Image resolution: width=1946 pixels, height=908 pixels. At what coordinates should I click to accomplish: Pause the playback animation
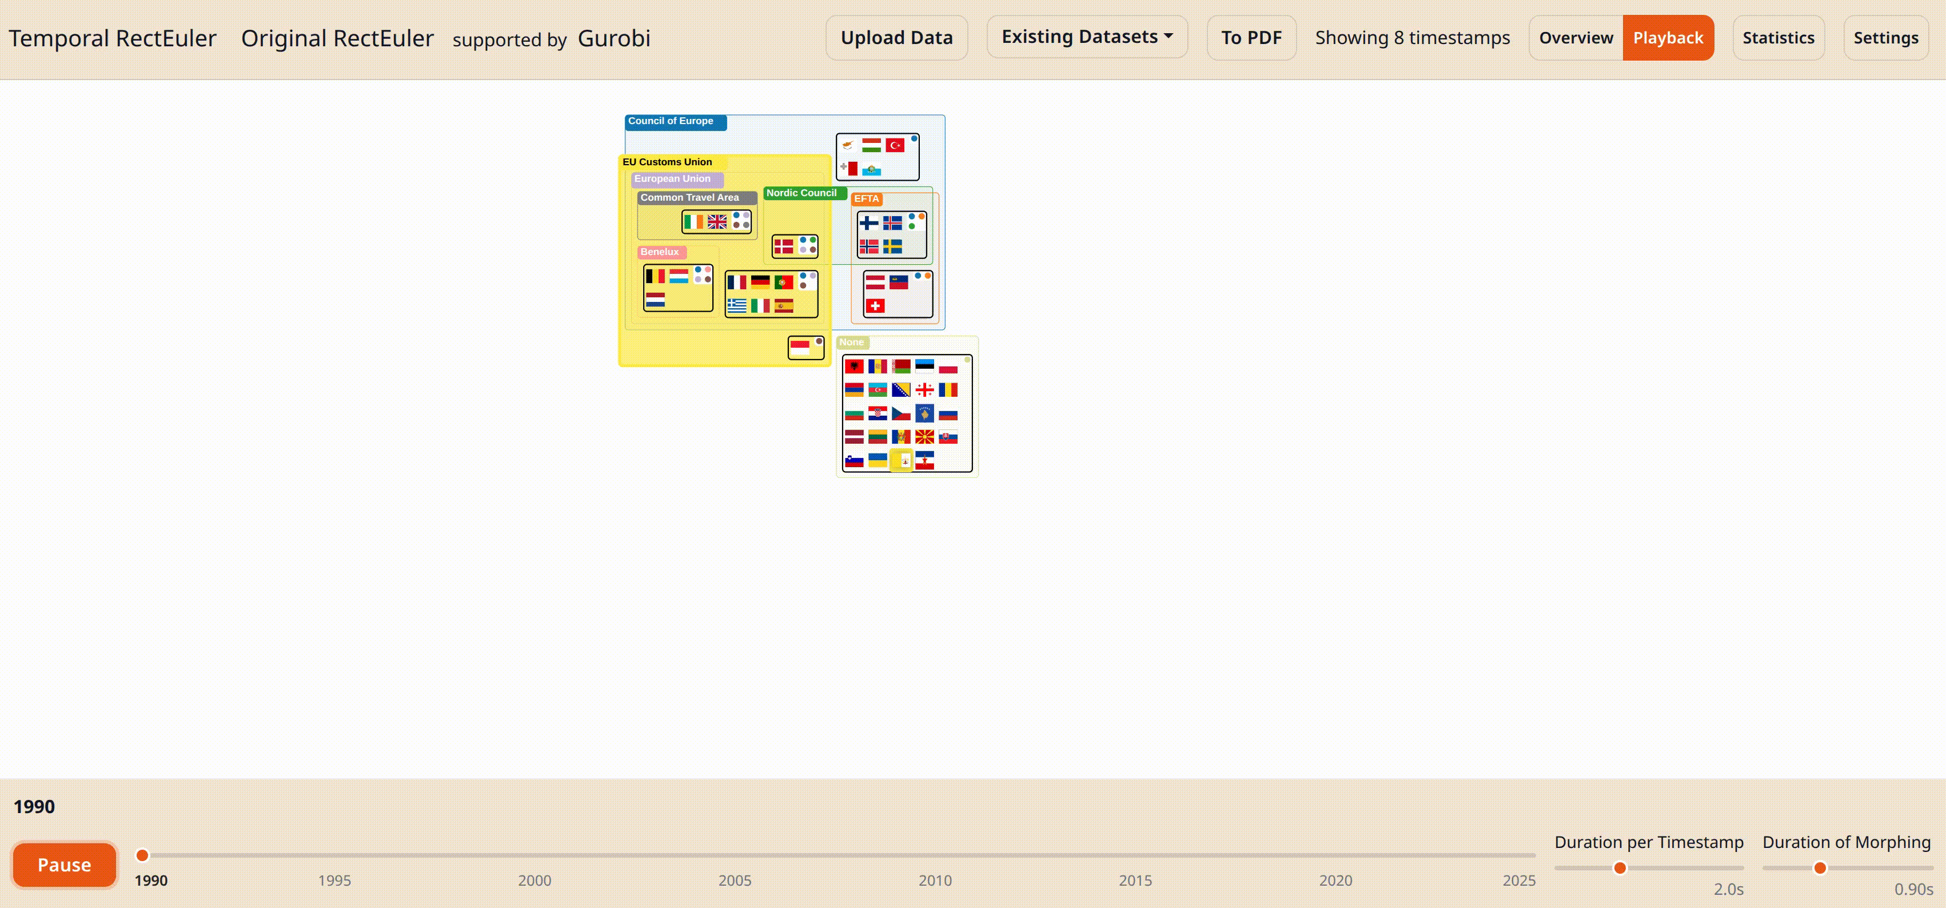coord(64,865)
